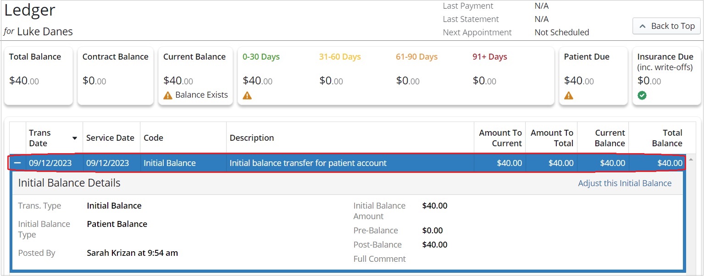The image size is (704, 276).
Task: Click the Amount To Current column header
Action: point(500,138)
